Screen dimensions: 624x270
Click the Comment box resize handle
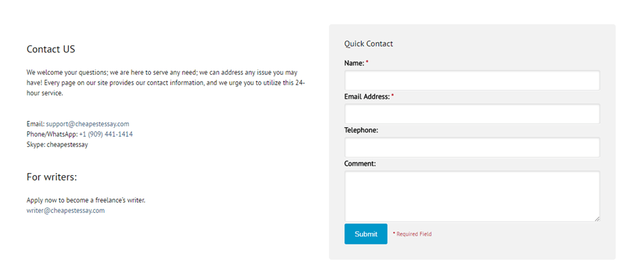tap(597, 218)
